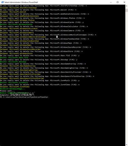
Task: Click the green line 'Delete: Microsoft.ZuneMusic'
Action: (14, 83)
